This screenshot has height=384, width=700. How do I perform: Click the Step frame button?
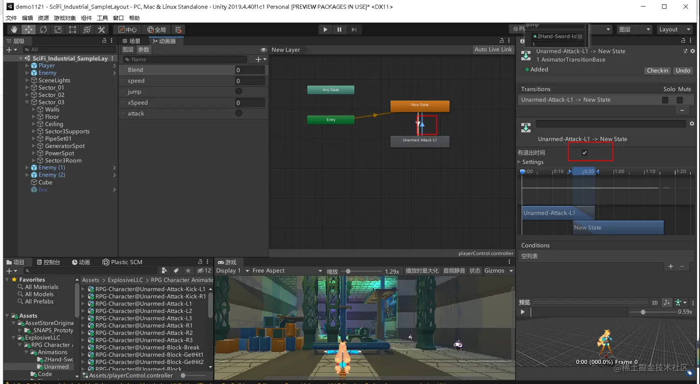354,30
